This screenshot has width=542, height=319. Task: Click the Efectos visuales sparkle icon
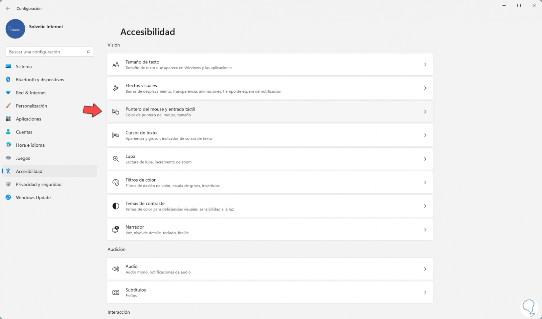116,88
